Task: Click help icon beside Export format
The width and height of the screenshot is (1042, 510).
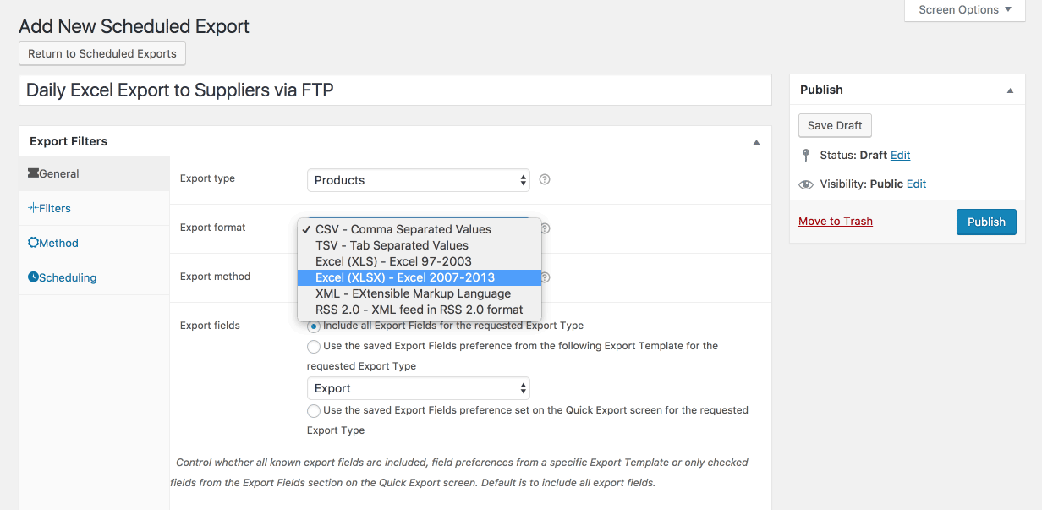Action: (545, 228)
